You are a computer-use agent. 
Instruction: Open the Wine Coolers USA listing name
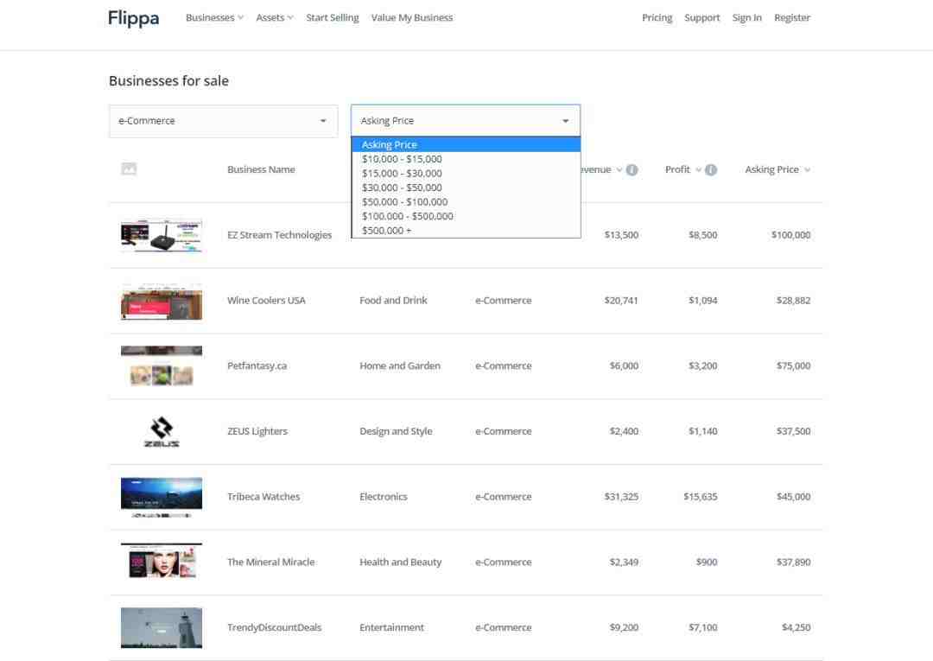point(266,301)
